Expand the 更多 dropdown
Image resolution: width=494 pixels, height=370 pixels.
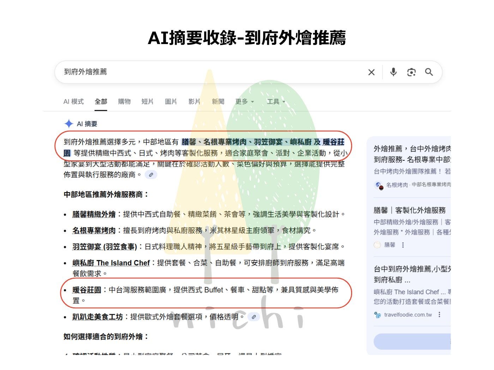[245, 102]
